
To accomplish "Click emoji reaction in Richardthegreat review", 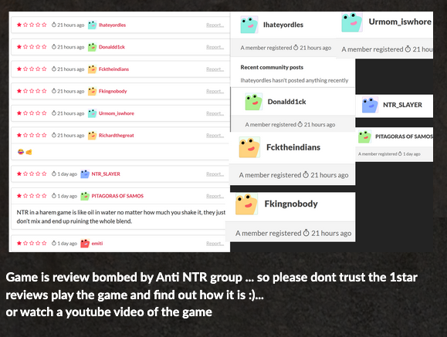I will click(25, 152).
